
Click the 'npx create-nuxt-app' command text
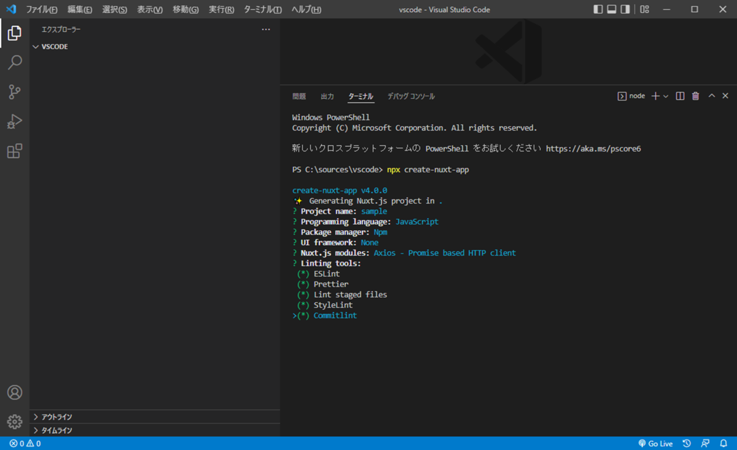[x=428, y=170]
